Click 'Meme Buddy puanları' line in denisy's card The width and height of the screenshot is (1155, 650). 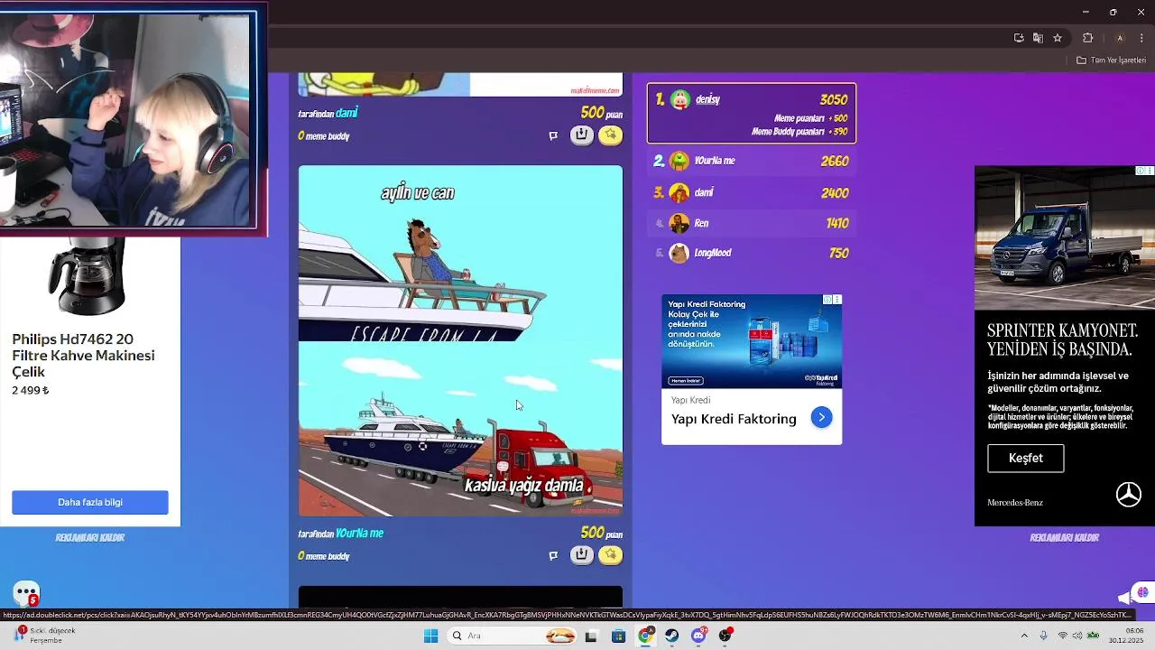point(799,132)
